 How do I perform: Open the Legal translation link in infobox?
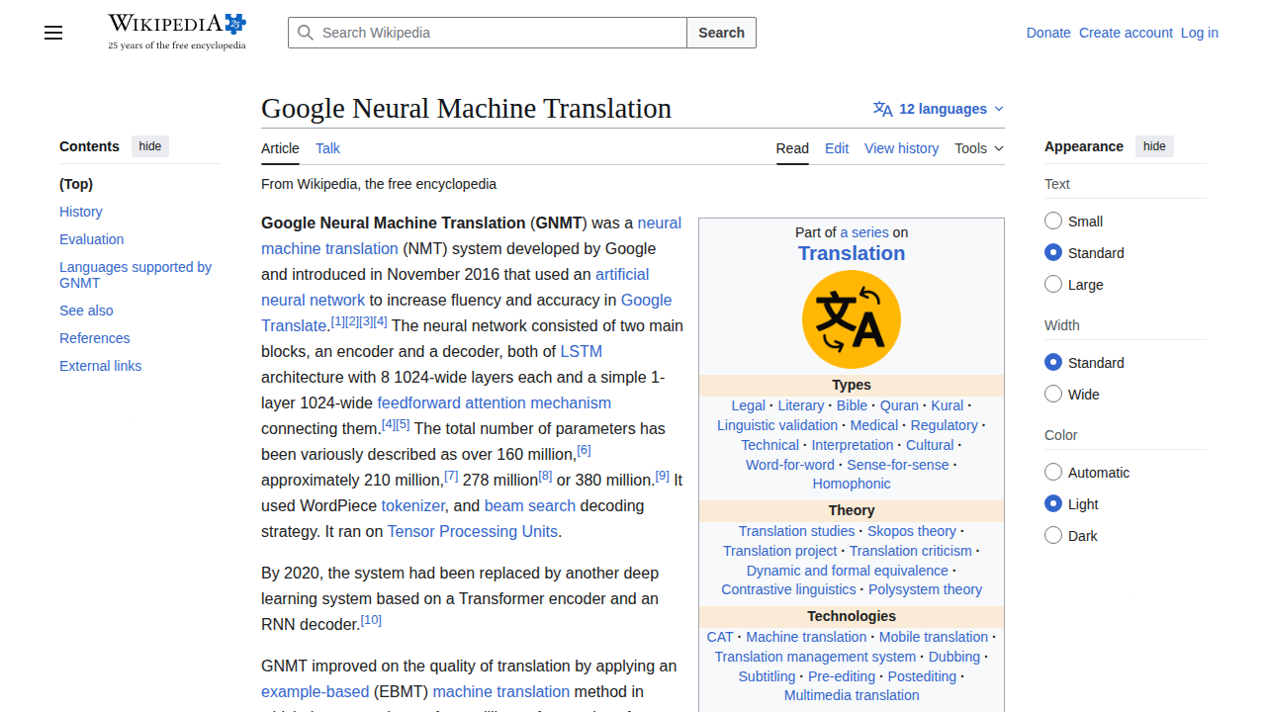(x=749, y=405)
